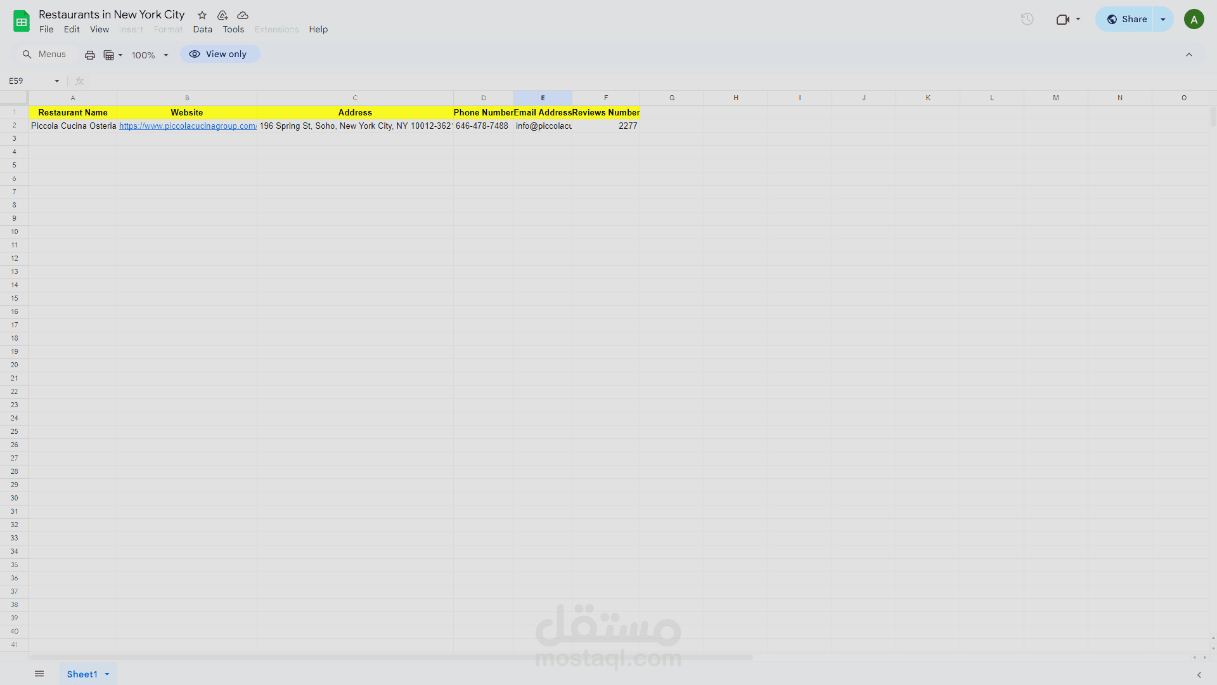Screen dimensions: 1217x685
Task: Open the piccolacucinagroup website link
Action: tap(188, 126)
